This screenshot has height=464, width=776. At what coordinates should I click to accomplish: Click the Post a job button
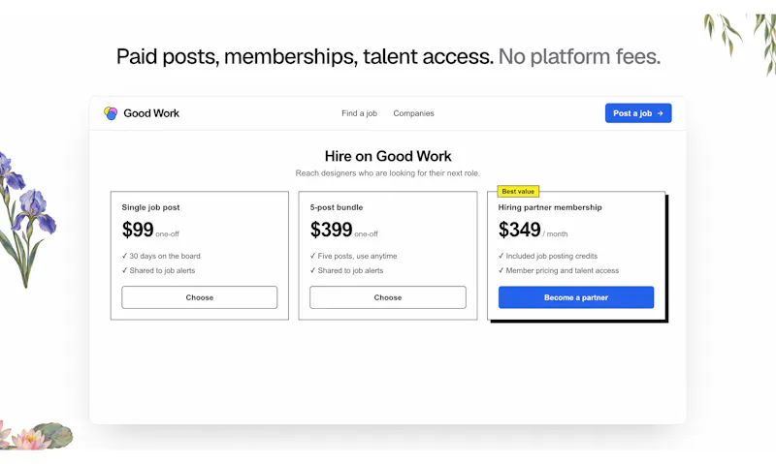coord(638,113)
